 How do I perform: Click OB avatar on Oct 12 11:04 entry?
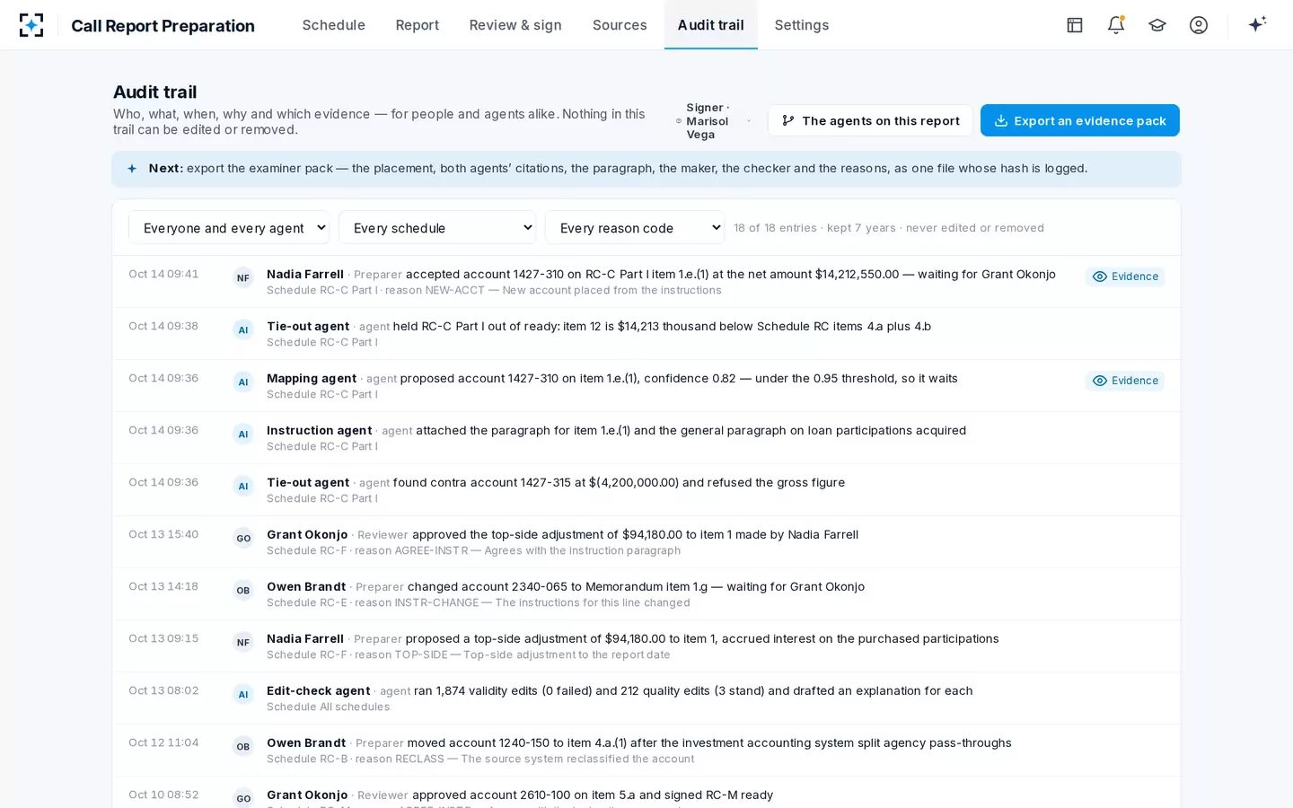(243, 747)
